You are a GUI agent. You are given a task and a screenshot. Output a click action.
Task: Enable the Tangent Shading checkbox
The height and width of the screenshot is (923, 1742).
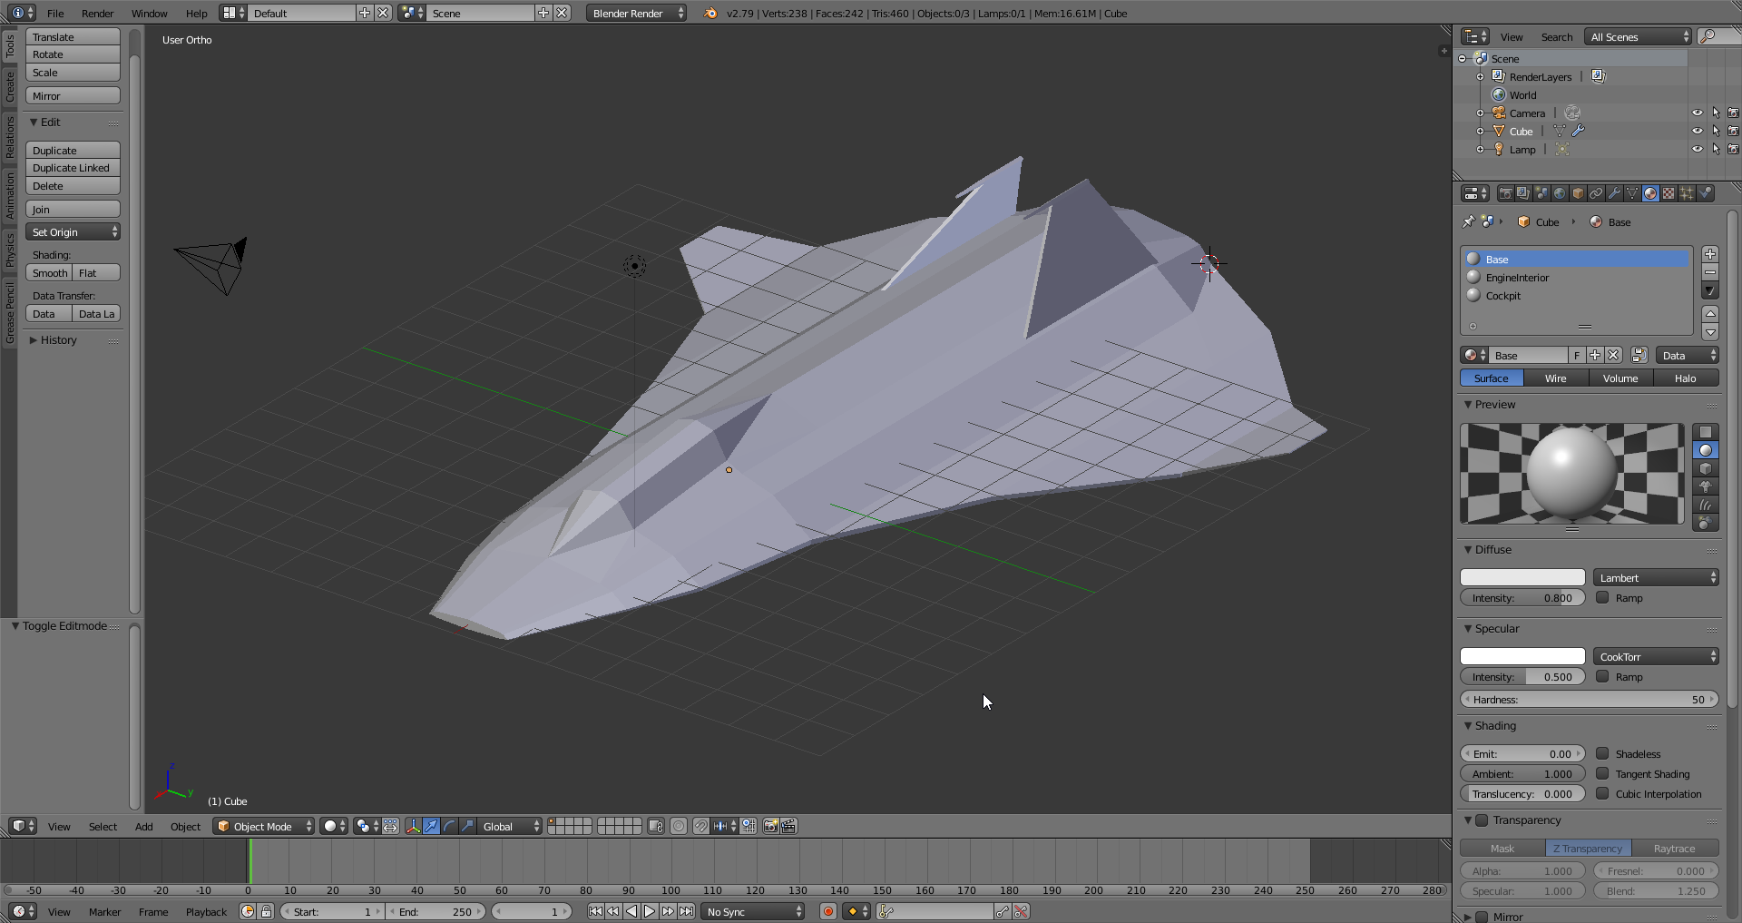(x=1602, y=773)
